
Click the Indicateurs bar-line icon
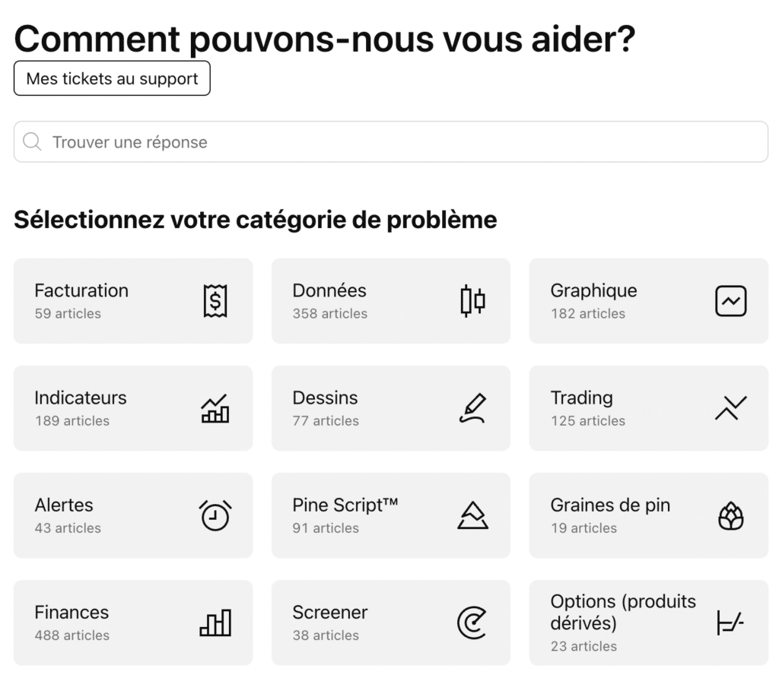click(x=215, y=408)
